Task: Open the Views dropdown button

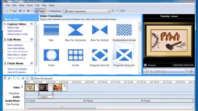Action: [x=123, y=11]
